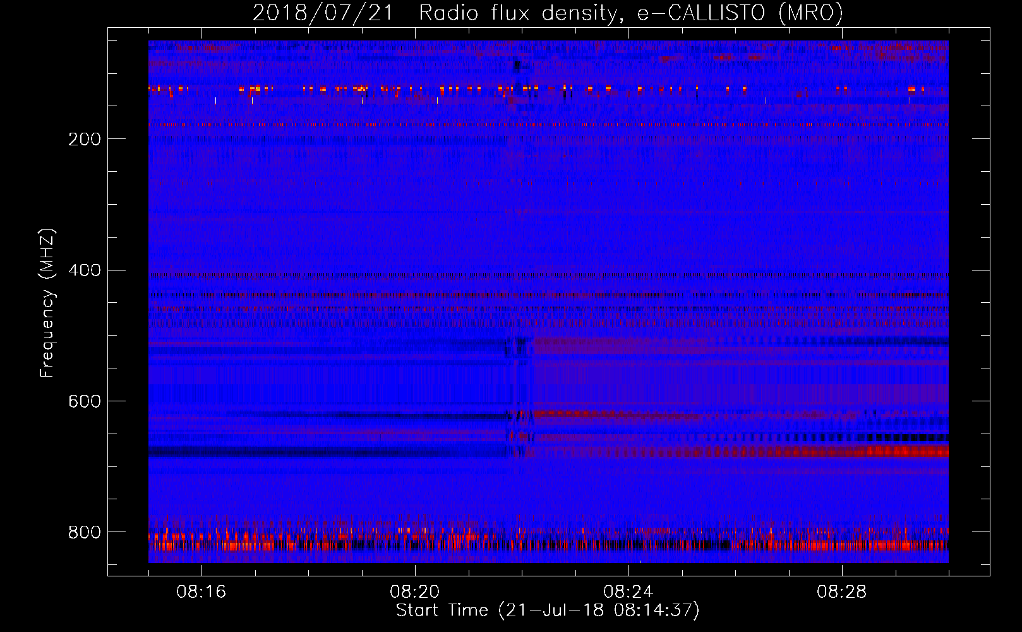
Task: Click the '600' frequency tick label
Action: click(85, 402)
